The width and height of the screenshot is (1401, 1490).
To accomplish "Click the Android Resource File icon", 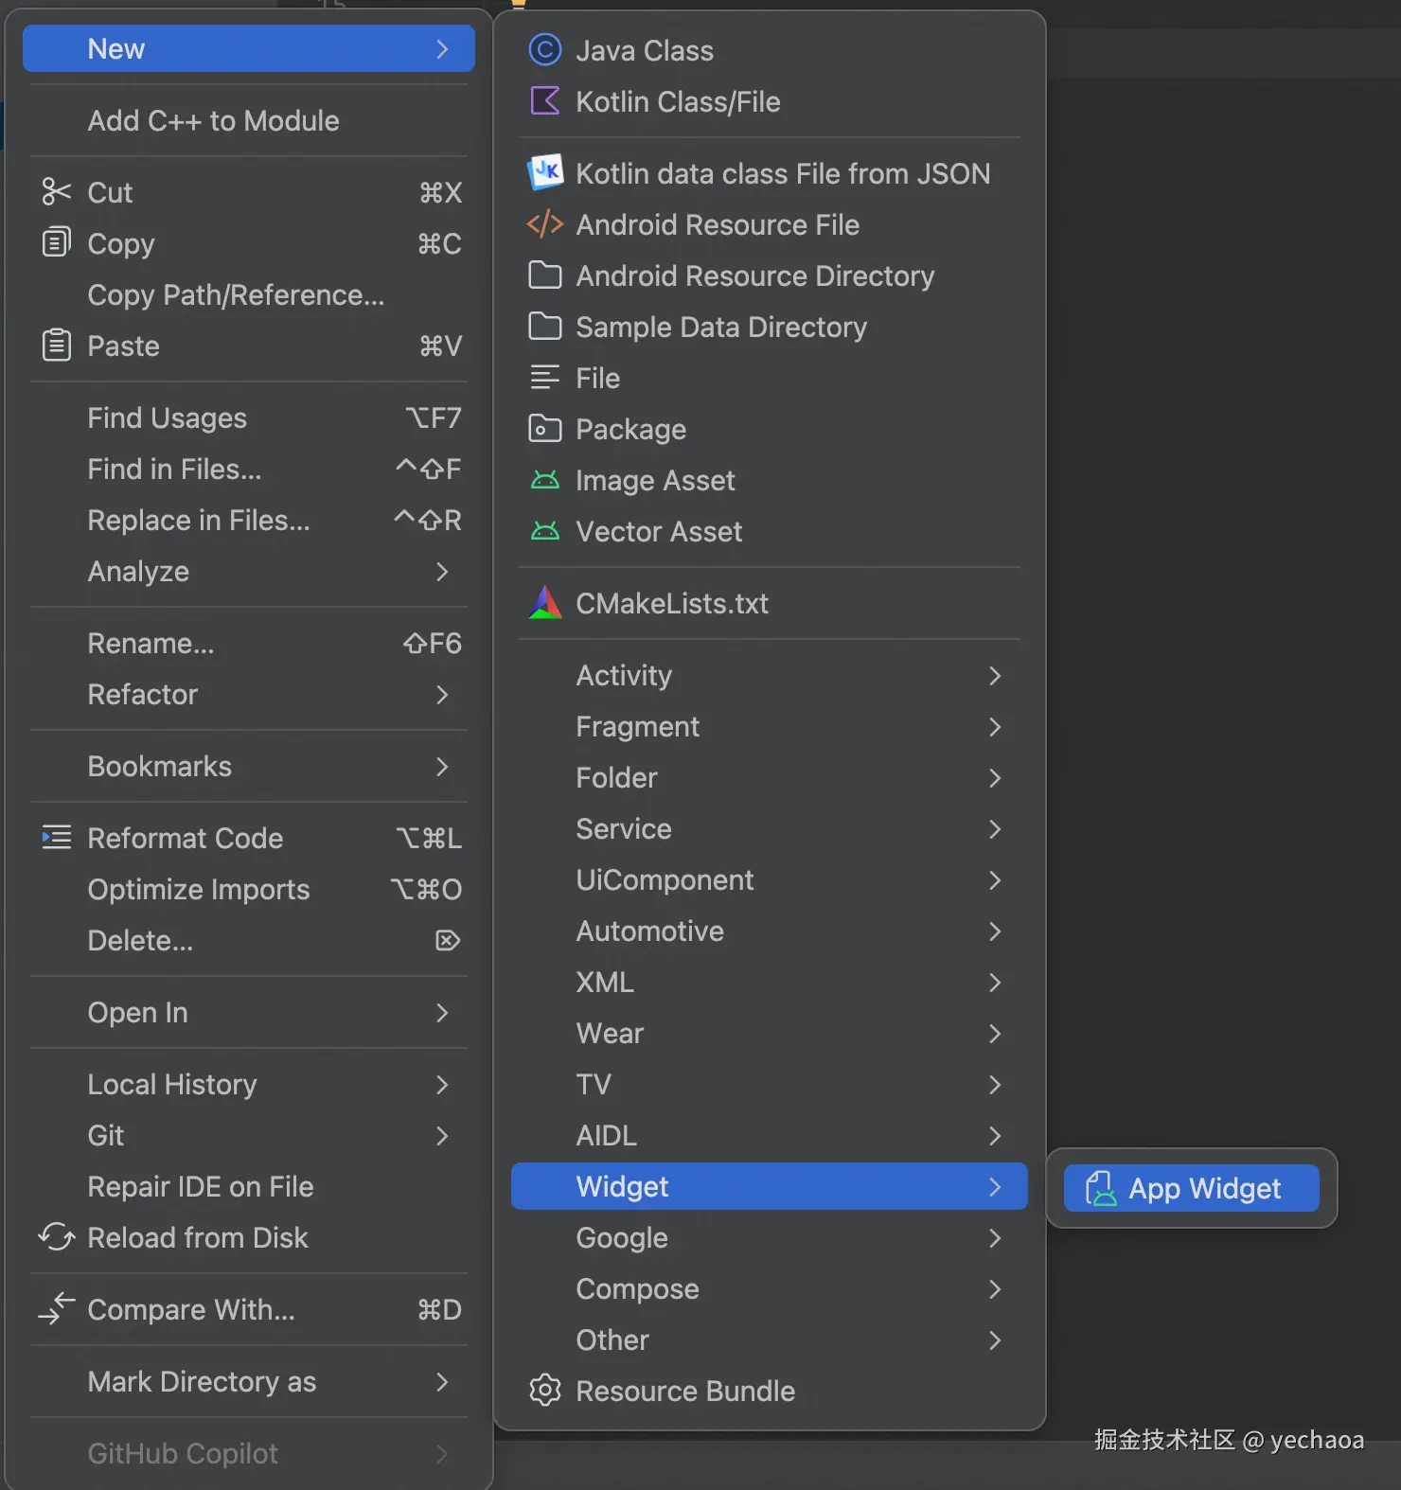I will click(544, 224).
